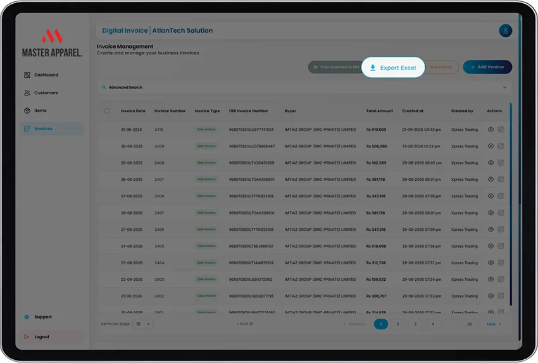This screenshot has height=363, width=538.
Task: Click the Buyer column header
Action: [291, 111]
